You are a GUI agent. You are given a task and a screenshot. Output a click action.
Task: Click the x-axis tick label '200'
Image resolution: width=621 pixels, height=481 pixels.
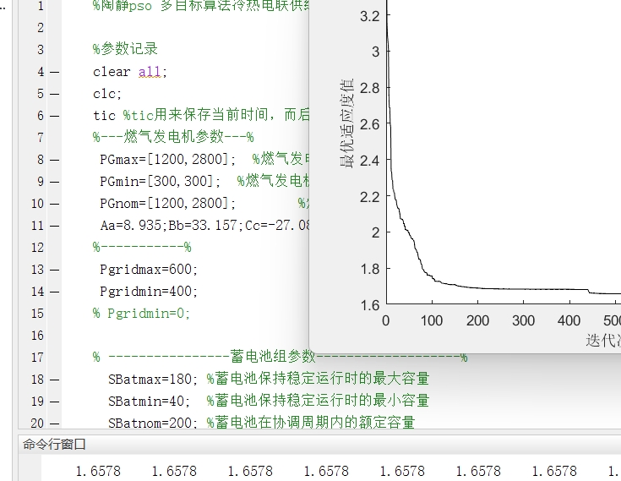point(477,320)
